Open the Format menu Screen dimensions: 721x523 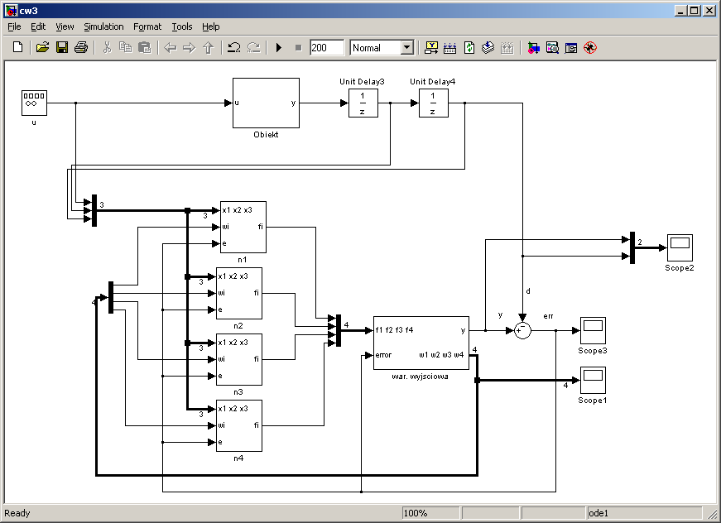[x=147, y=26]
